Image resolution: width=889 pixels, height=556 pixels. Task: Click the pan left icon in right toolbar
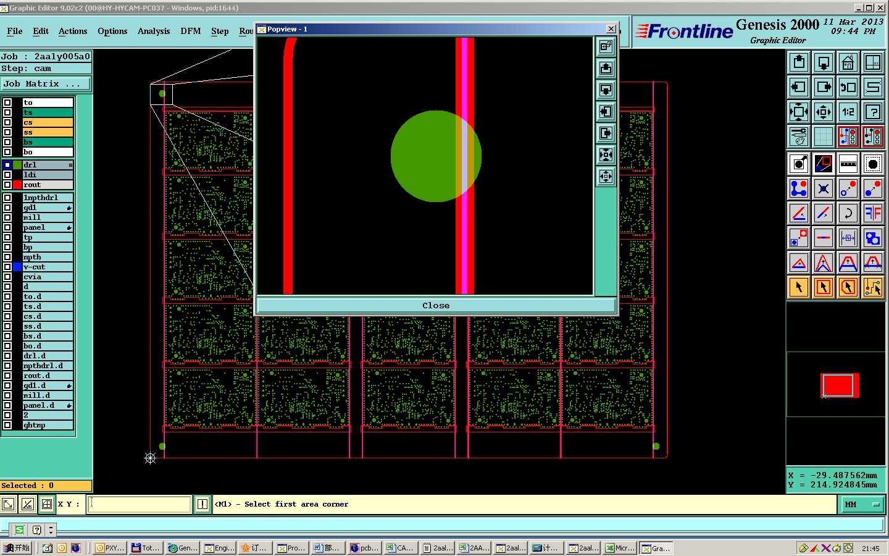point(799,87)
